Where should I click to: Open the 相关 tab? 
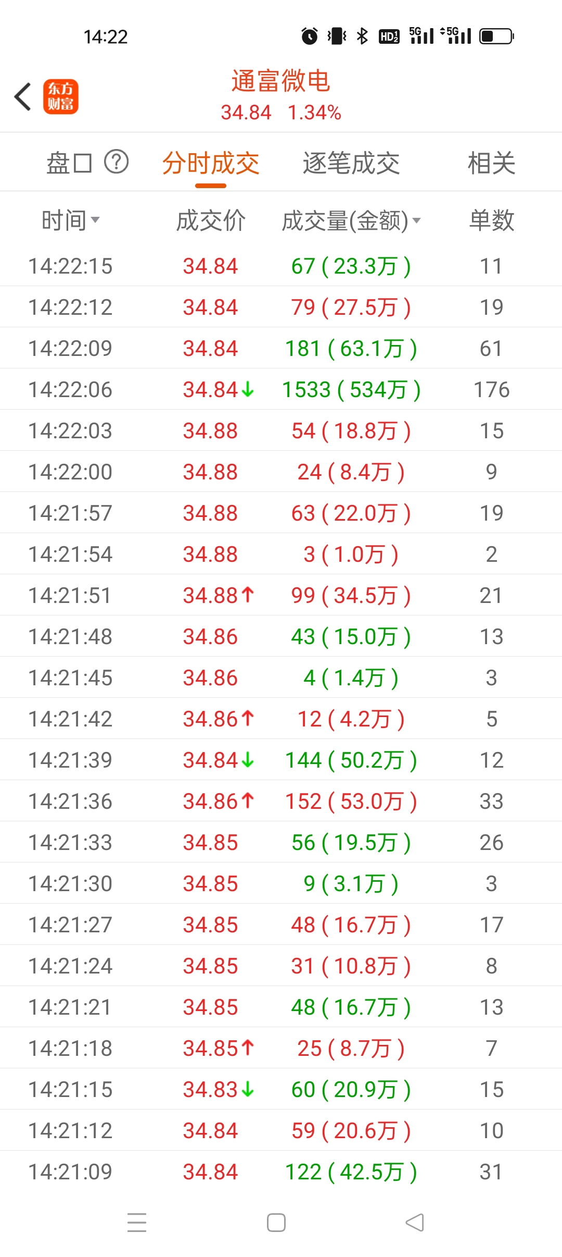coord(492,163)
